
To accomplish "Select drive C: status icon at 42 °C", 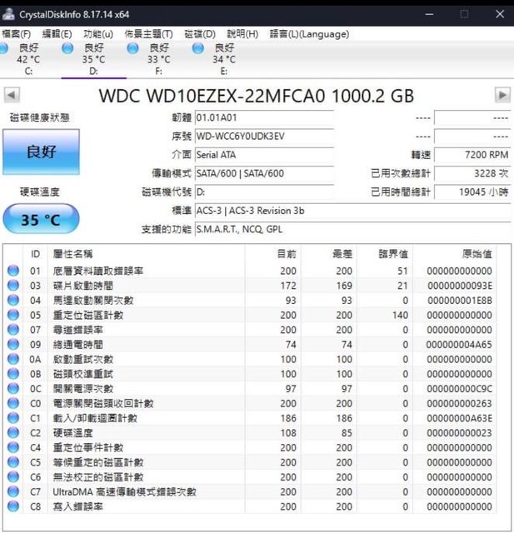I will (x=7, y=48).
